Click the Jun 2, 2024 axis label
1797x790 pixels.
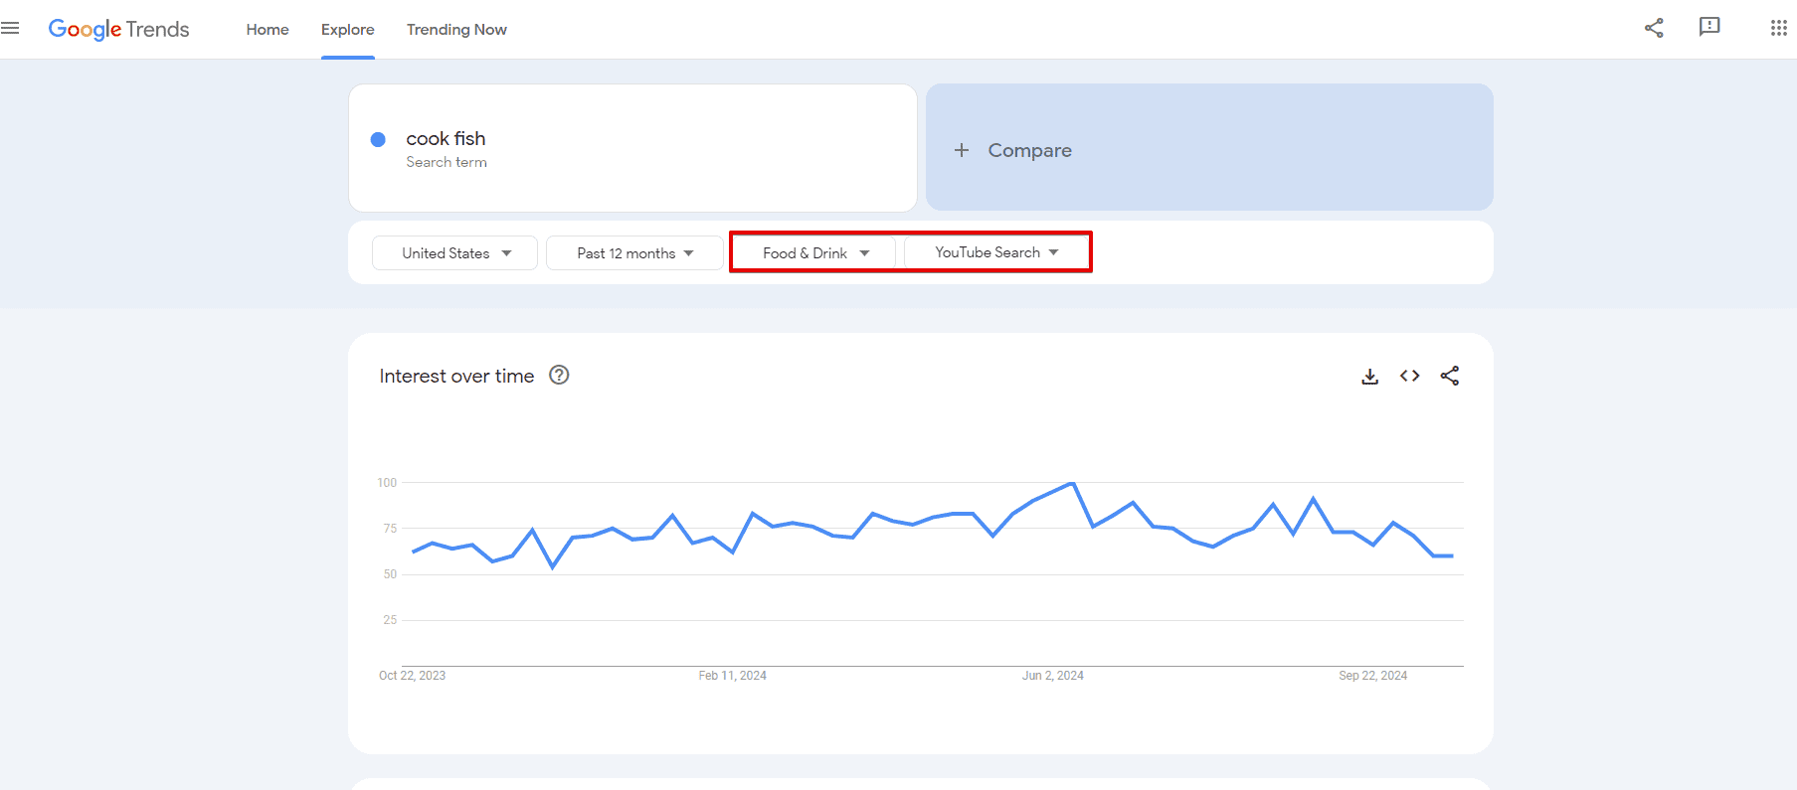[x=1052, y=676]
